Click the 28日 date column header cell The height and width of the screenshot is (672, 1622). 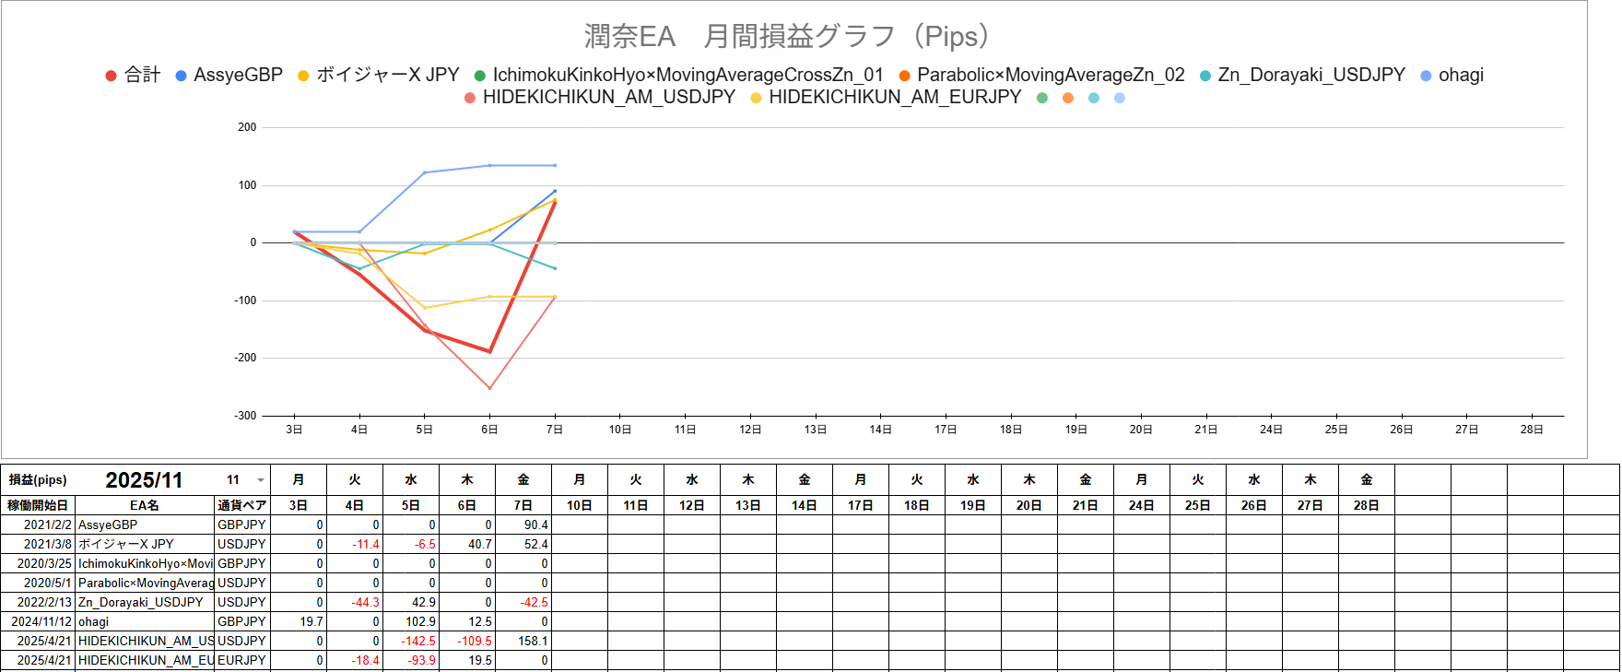pos(1366,505)
